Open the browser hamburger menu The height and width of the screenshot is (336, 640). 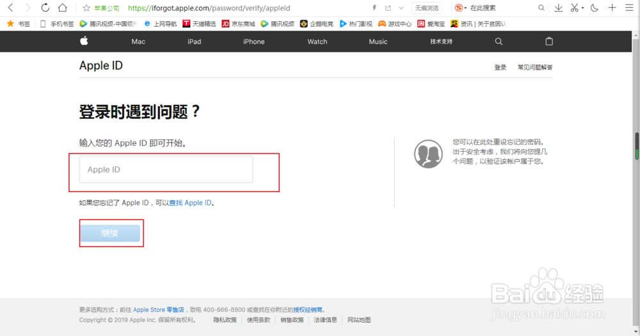pyautogui.click(x=629, y=7)
